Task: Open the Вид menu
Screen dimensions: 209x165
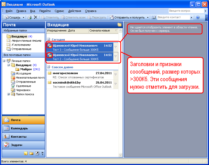Action: (x=32, y=11)
